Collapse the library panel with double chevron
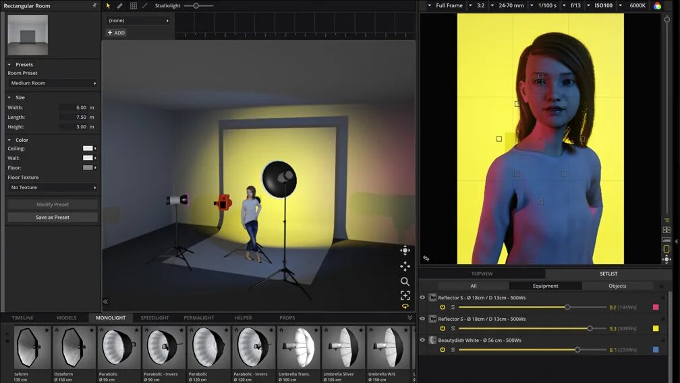The width and height of the screenshot is (680, 383). tap(410, 318)
